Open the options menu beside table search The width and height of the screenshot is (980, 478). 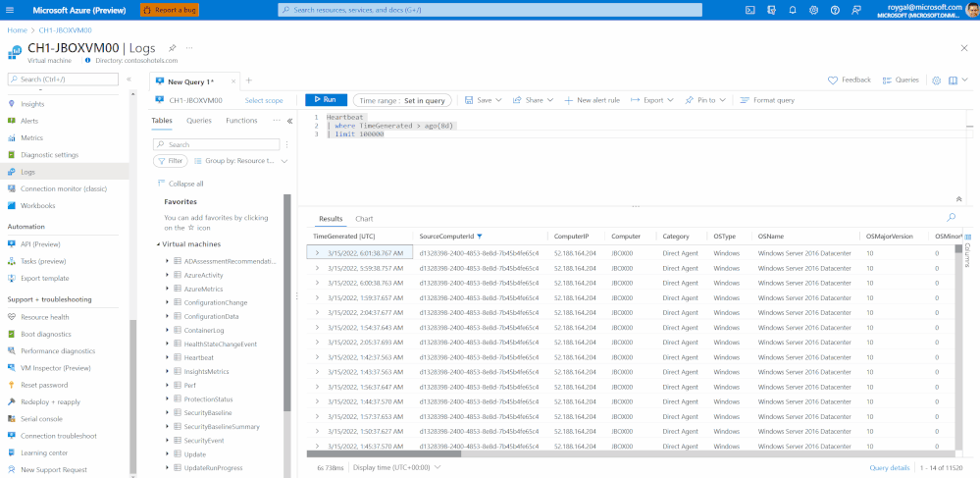tap(286, 144)
